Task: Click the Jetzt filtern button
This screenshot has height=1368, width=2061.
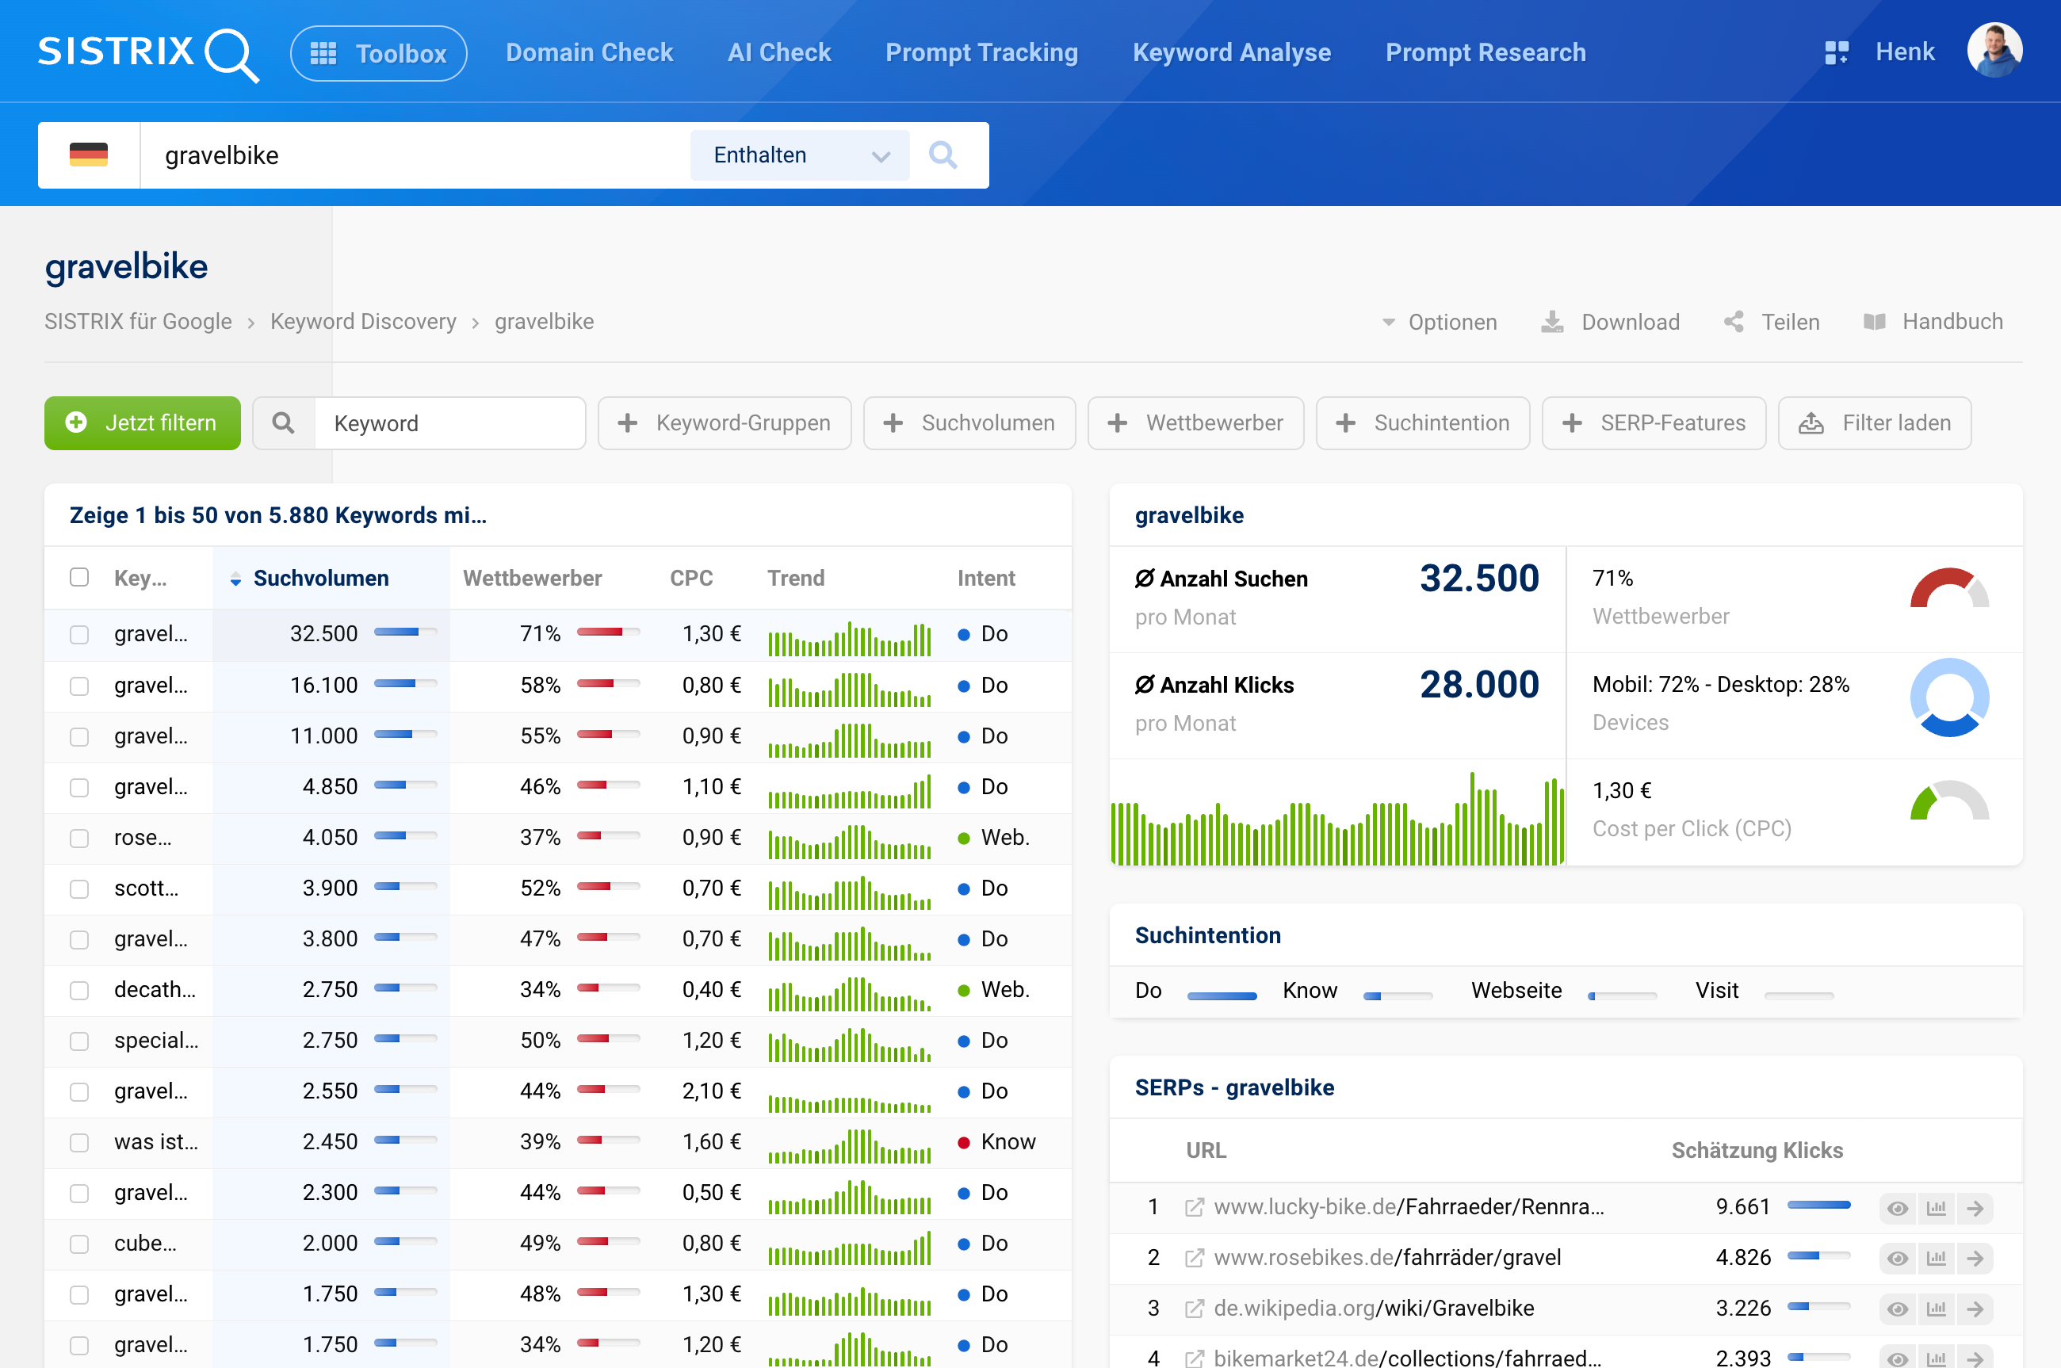Action: point(142,423)
